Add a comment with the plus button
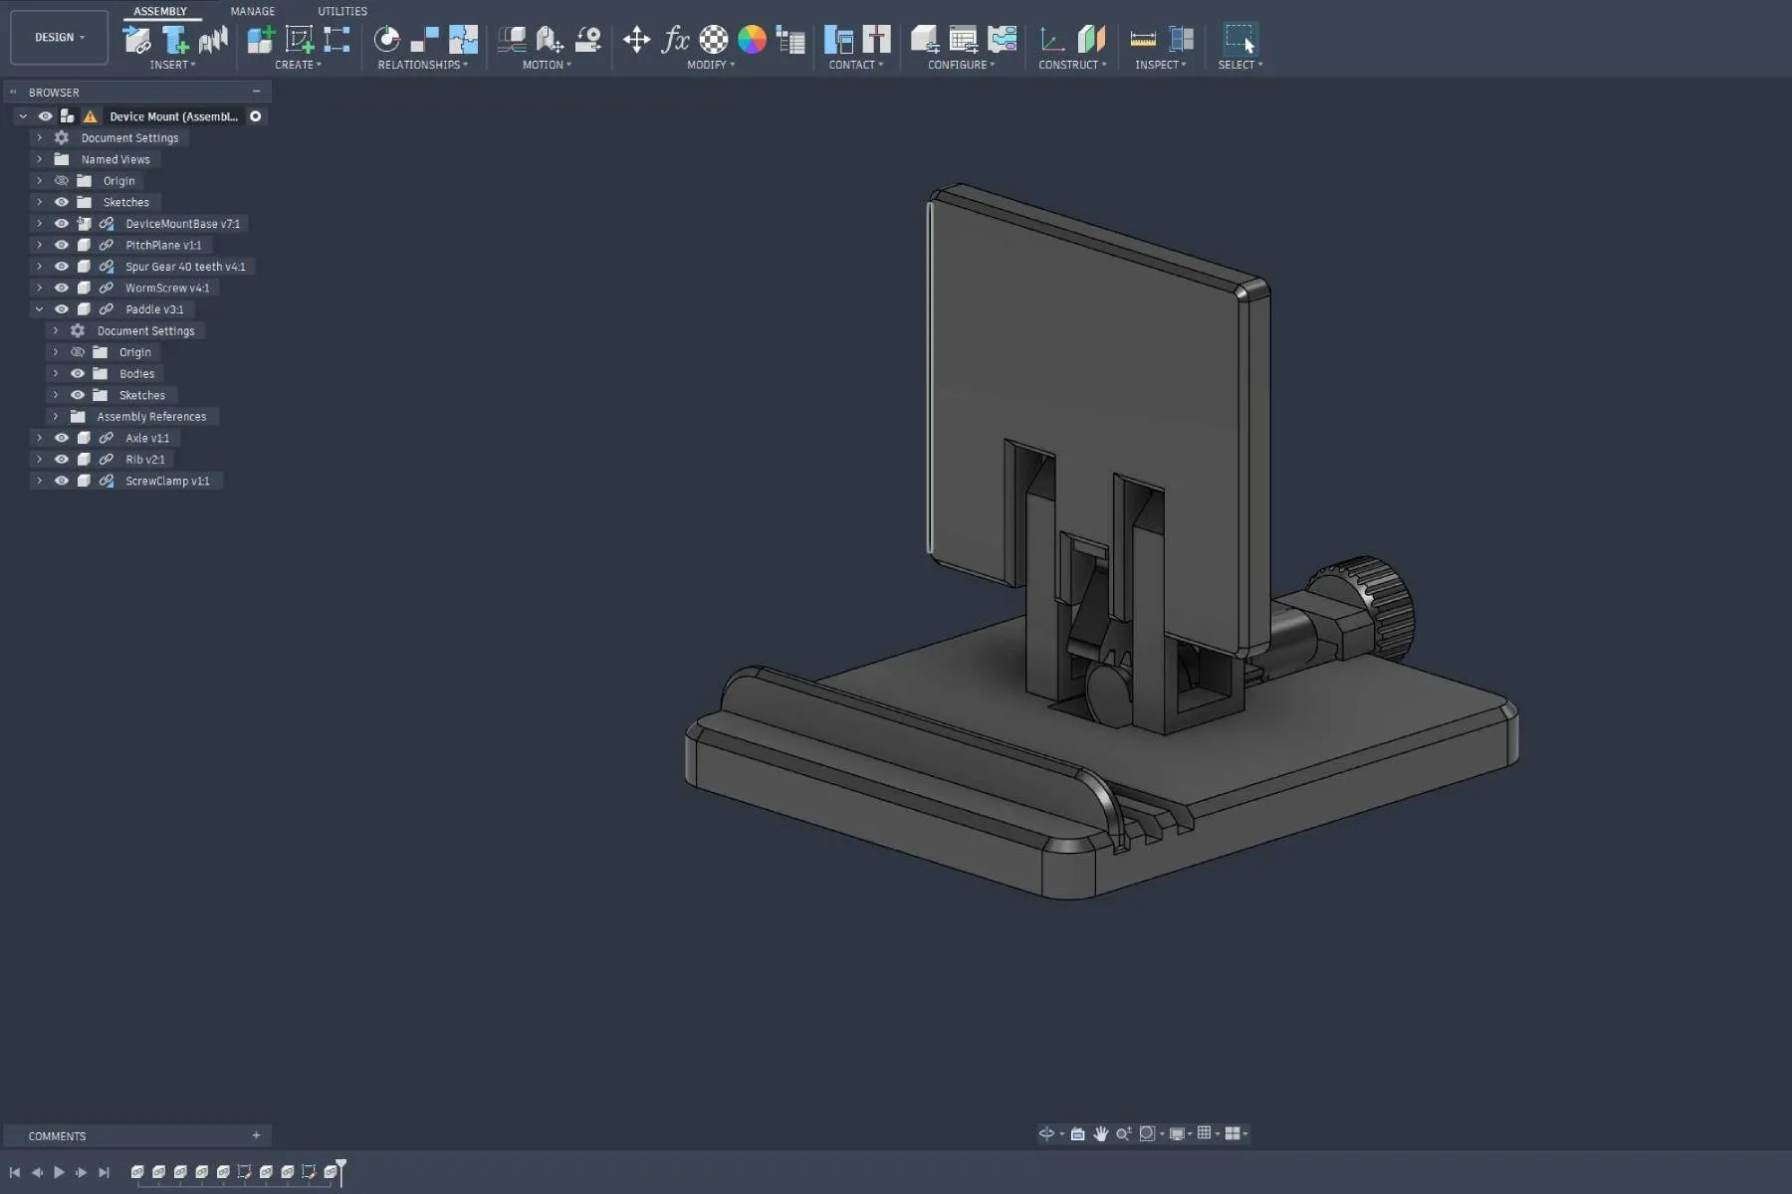 click(256, 1135)
